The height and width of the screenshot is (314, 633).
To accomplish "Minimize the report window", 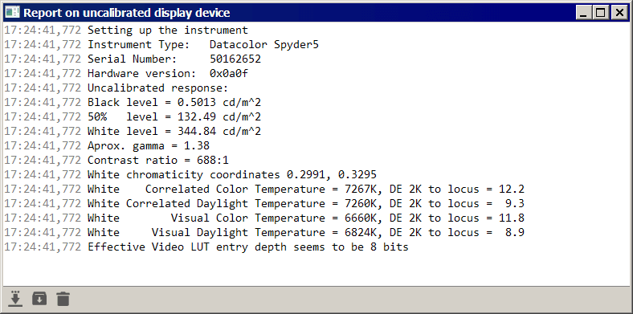I will [x=583, y=13].
